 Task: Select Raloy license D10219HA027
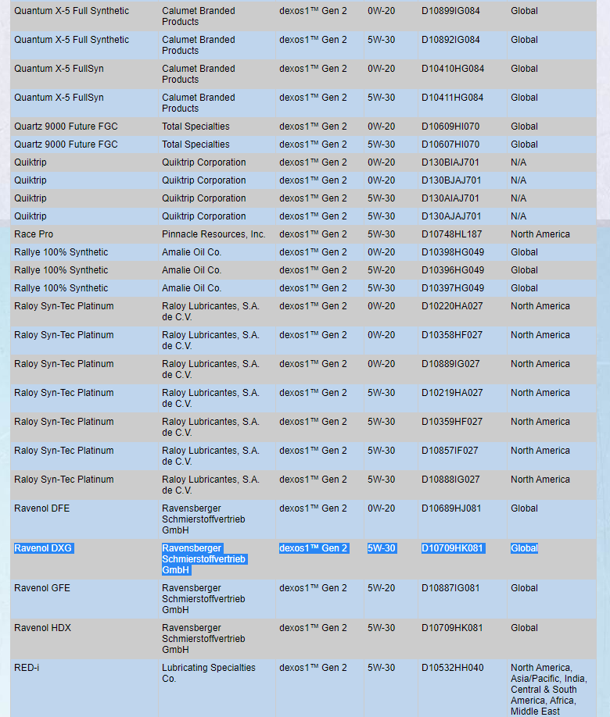(452, 393)
